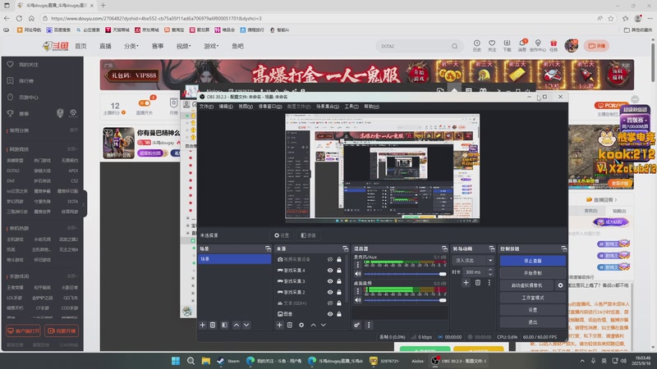
Task: Move the scene up with the arrow icon
Action: (237, 325)
